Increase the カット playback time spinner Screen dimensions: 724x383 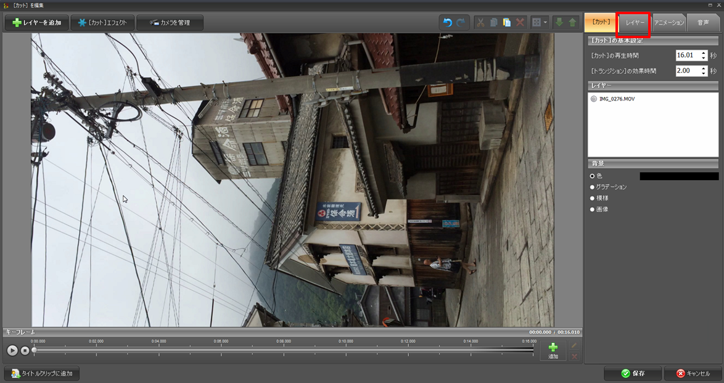[x=704, y=52]
